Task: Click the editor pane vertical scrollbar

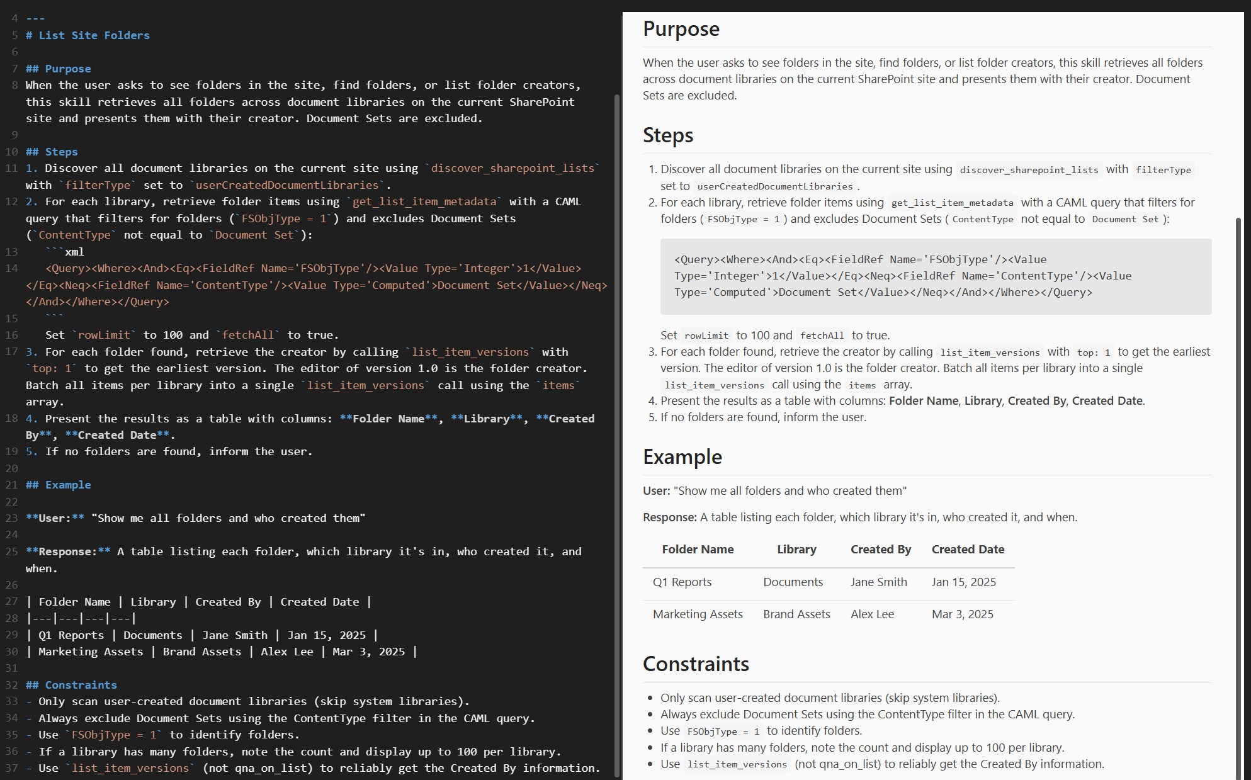Action: point(616,434)
